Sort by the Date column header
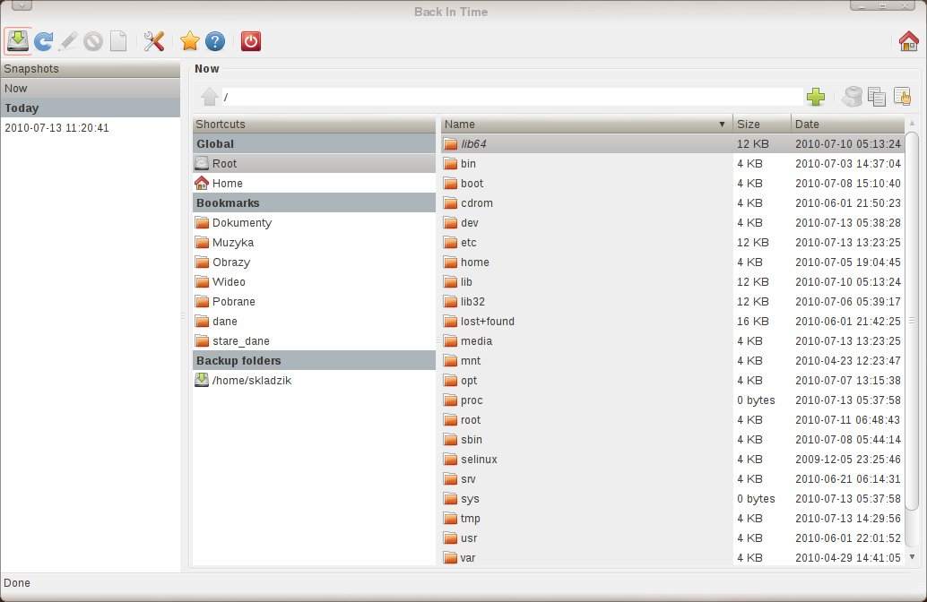The image size is (927, 602). 848,124
